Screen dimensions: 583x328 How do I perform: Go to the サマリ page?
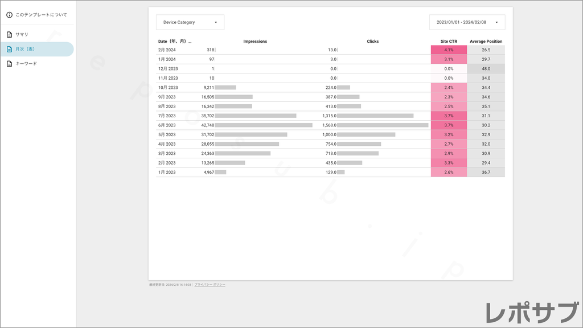[x=22, y=35]
